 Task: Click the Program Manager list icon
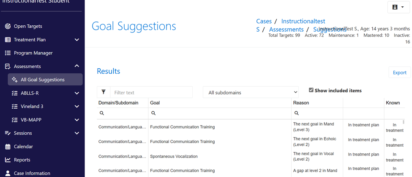tap(8, 53)
